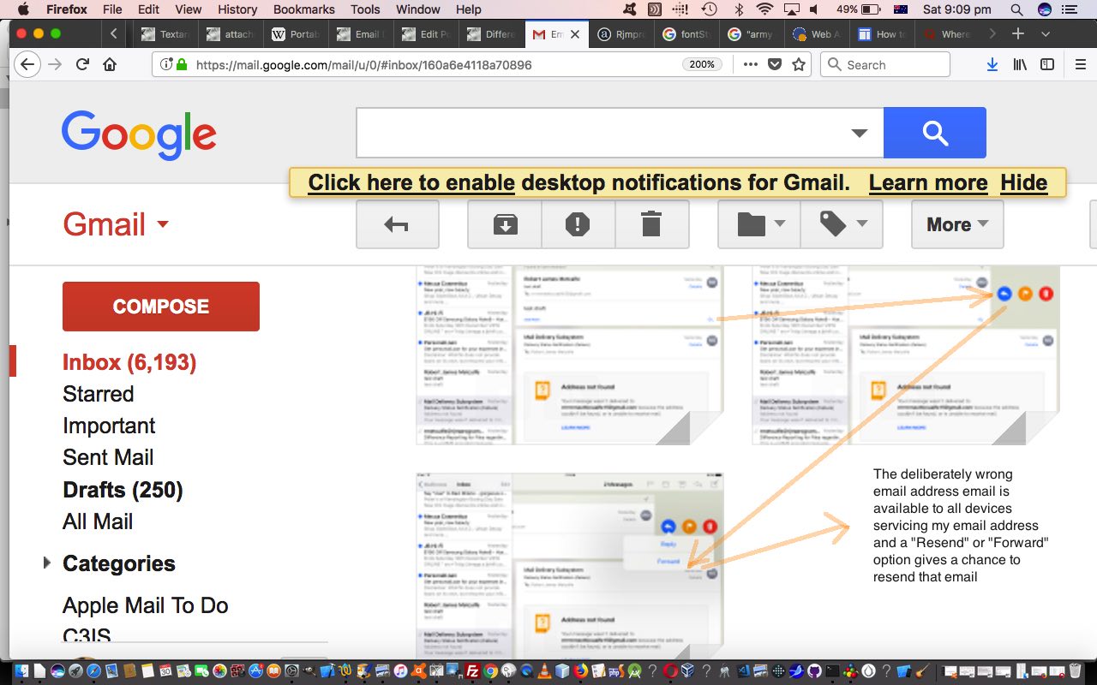Click the blue Gmail search button

[x=935, y=133]
